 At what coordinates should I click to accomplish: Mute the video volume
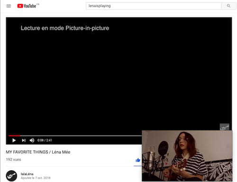point(32,140)
